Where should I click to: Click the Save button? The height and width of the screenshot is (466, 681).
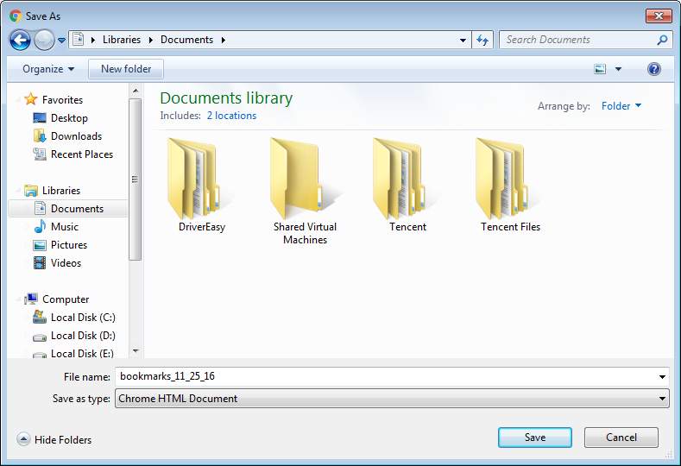(x=534, y=438)
